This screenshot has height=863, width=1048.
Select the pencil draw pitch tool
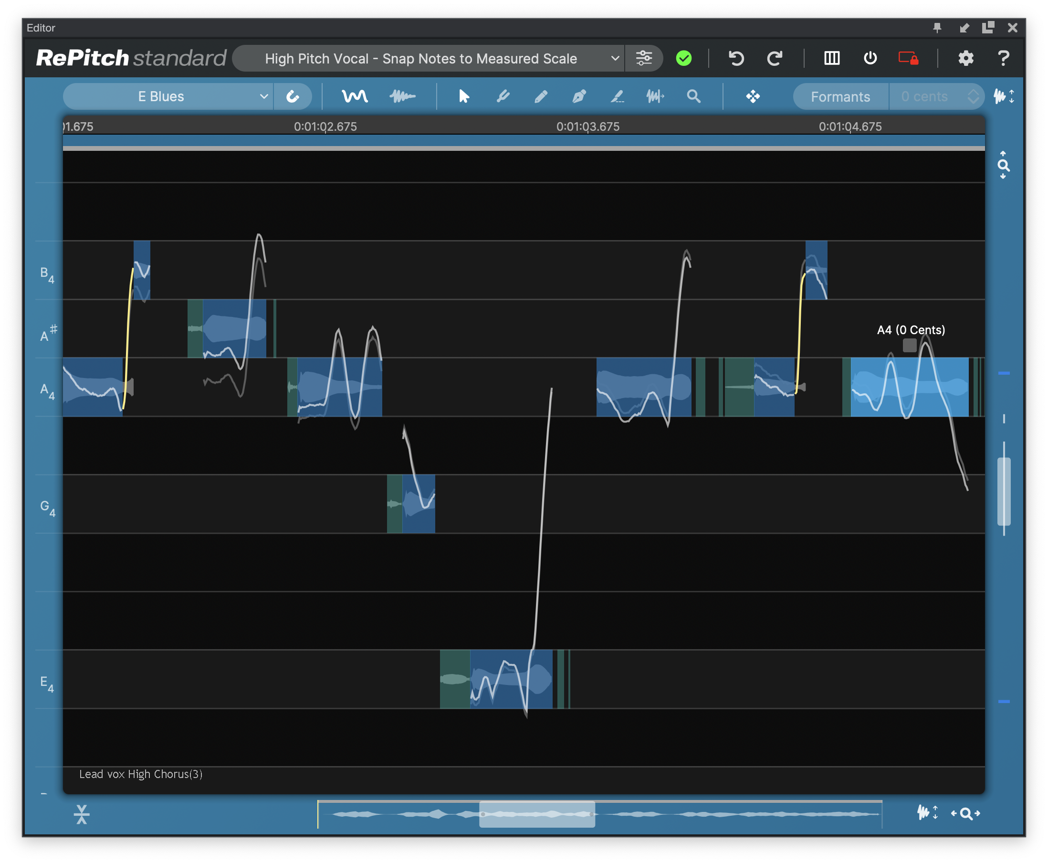tap(541, 96)
